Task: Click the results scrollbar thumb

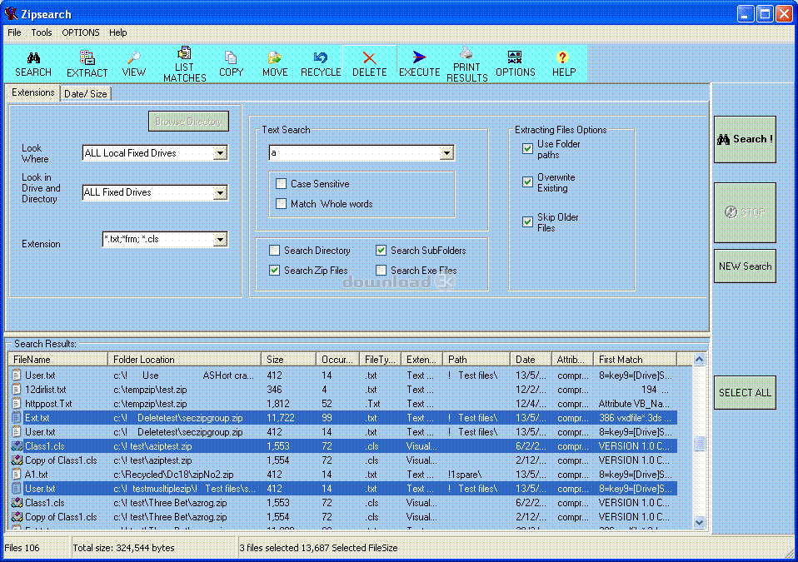Action: [699, 444]
